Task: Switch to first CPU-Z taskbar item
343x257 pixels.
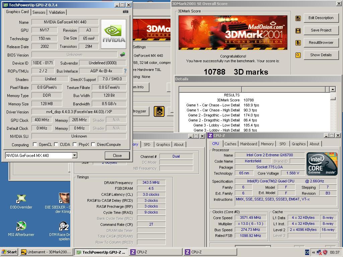Action: (x=156, y=252)
